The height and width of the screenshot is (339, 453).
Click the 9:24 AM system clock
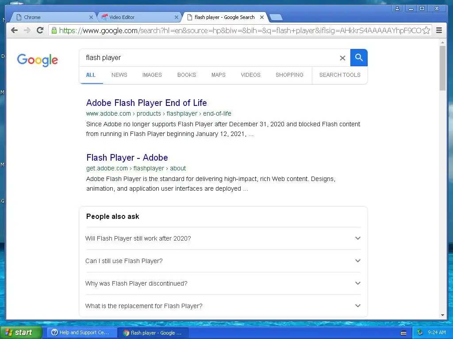coord(437,332)
